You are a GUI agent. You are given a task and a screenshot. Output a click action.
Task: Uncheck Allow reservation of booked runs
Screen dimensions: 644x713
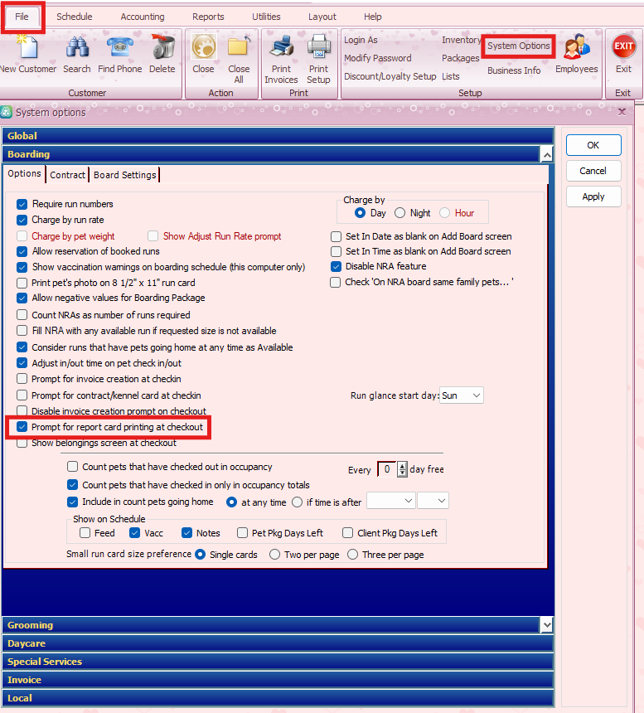tap(22, 251)
